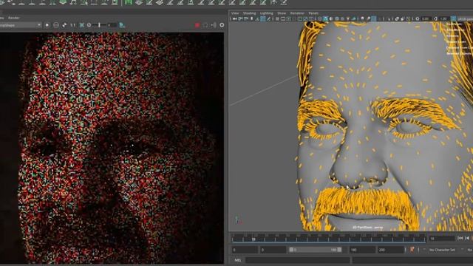Click the icon right of red stop button
Image resolution: width=473 pixels, height=266 pixels.
click(x=205, y=25)
